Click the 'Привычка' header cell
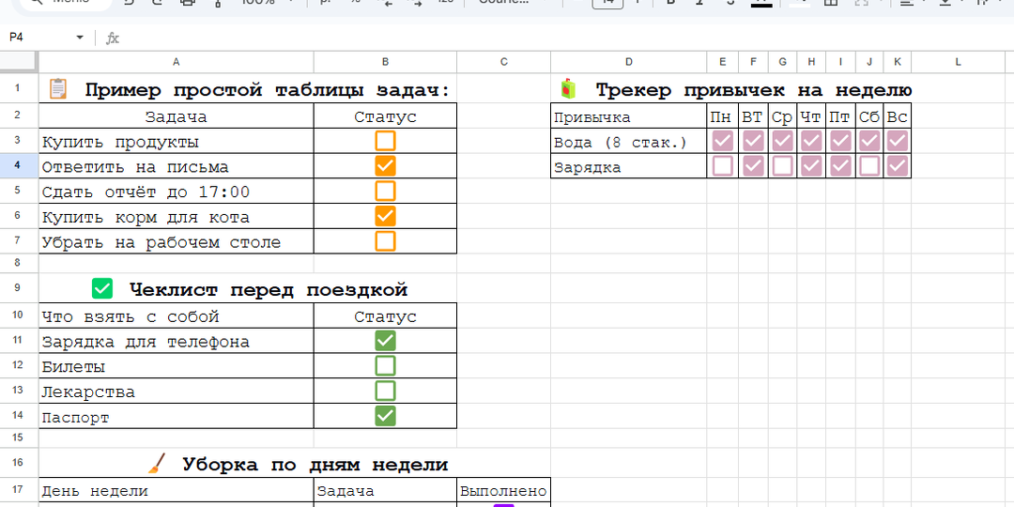Viewport: 1014px width, 507px height. coord(628,117)
